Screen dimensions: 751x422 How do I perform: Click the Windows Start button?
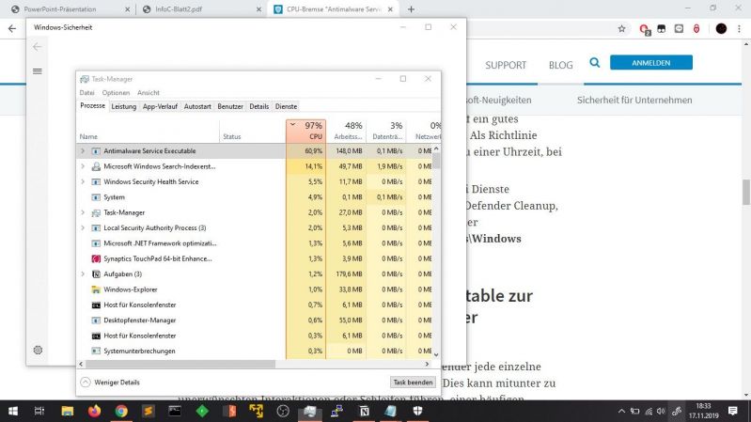[x=13, y=411]
